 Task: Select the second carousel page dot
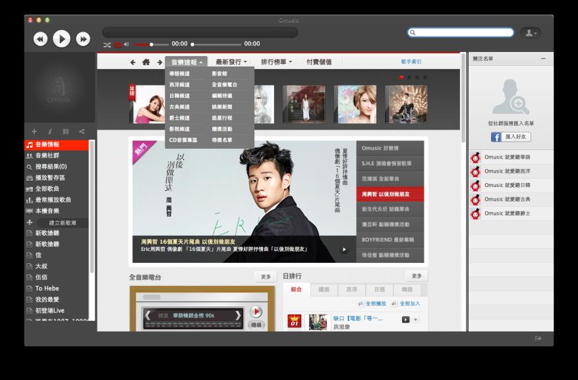tap(409, 77)
